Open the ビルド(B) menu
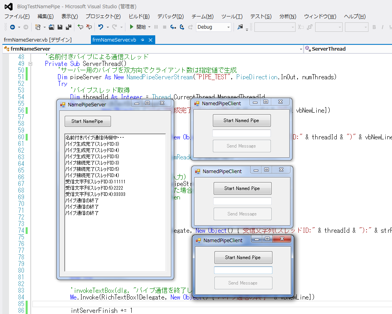 139,16
